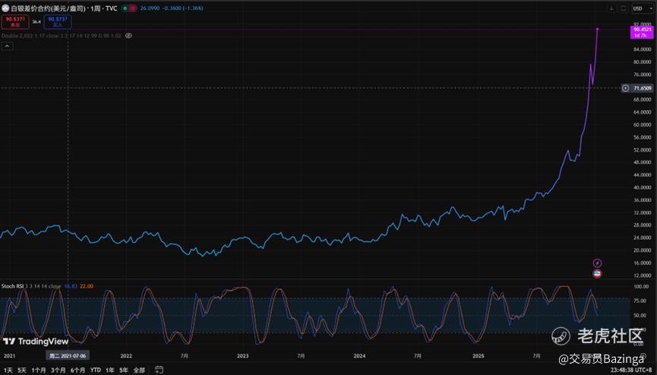
Task: Click the 32.0000 price axis label
Action: tap(643, 213)
